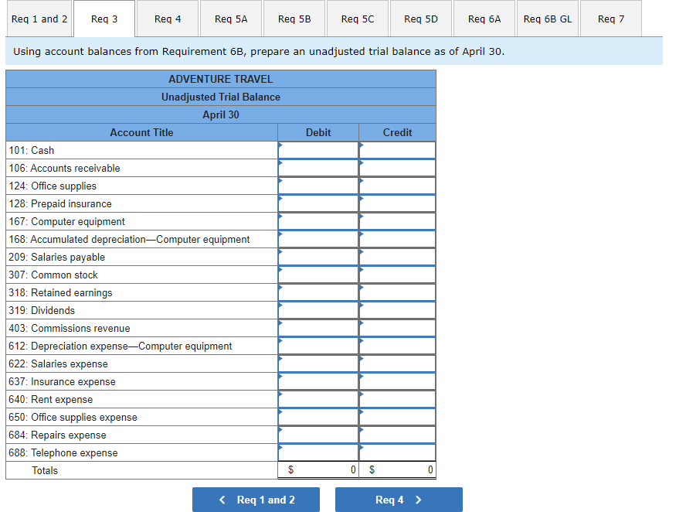Click 'ADVENTURE TRAVEL' heading

coord(221,79)
